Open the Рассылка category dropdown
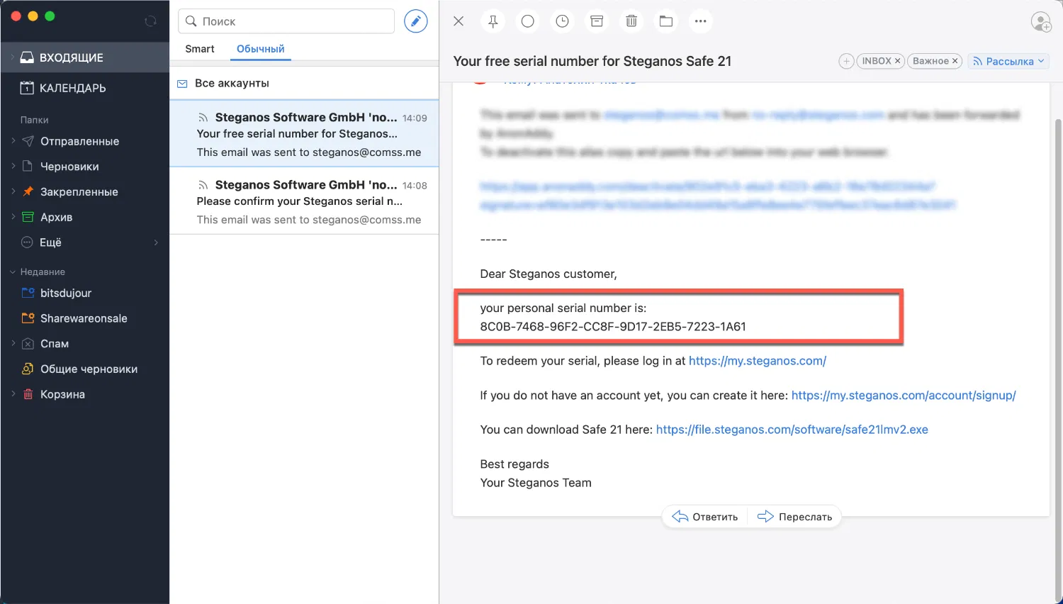The image size is (1063, 604). tap(1008, 61)
